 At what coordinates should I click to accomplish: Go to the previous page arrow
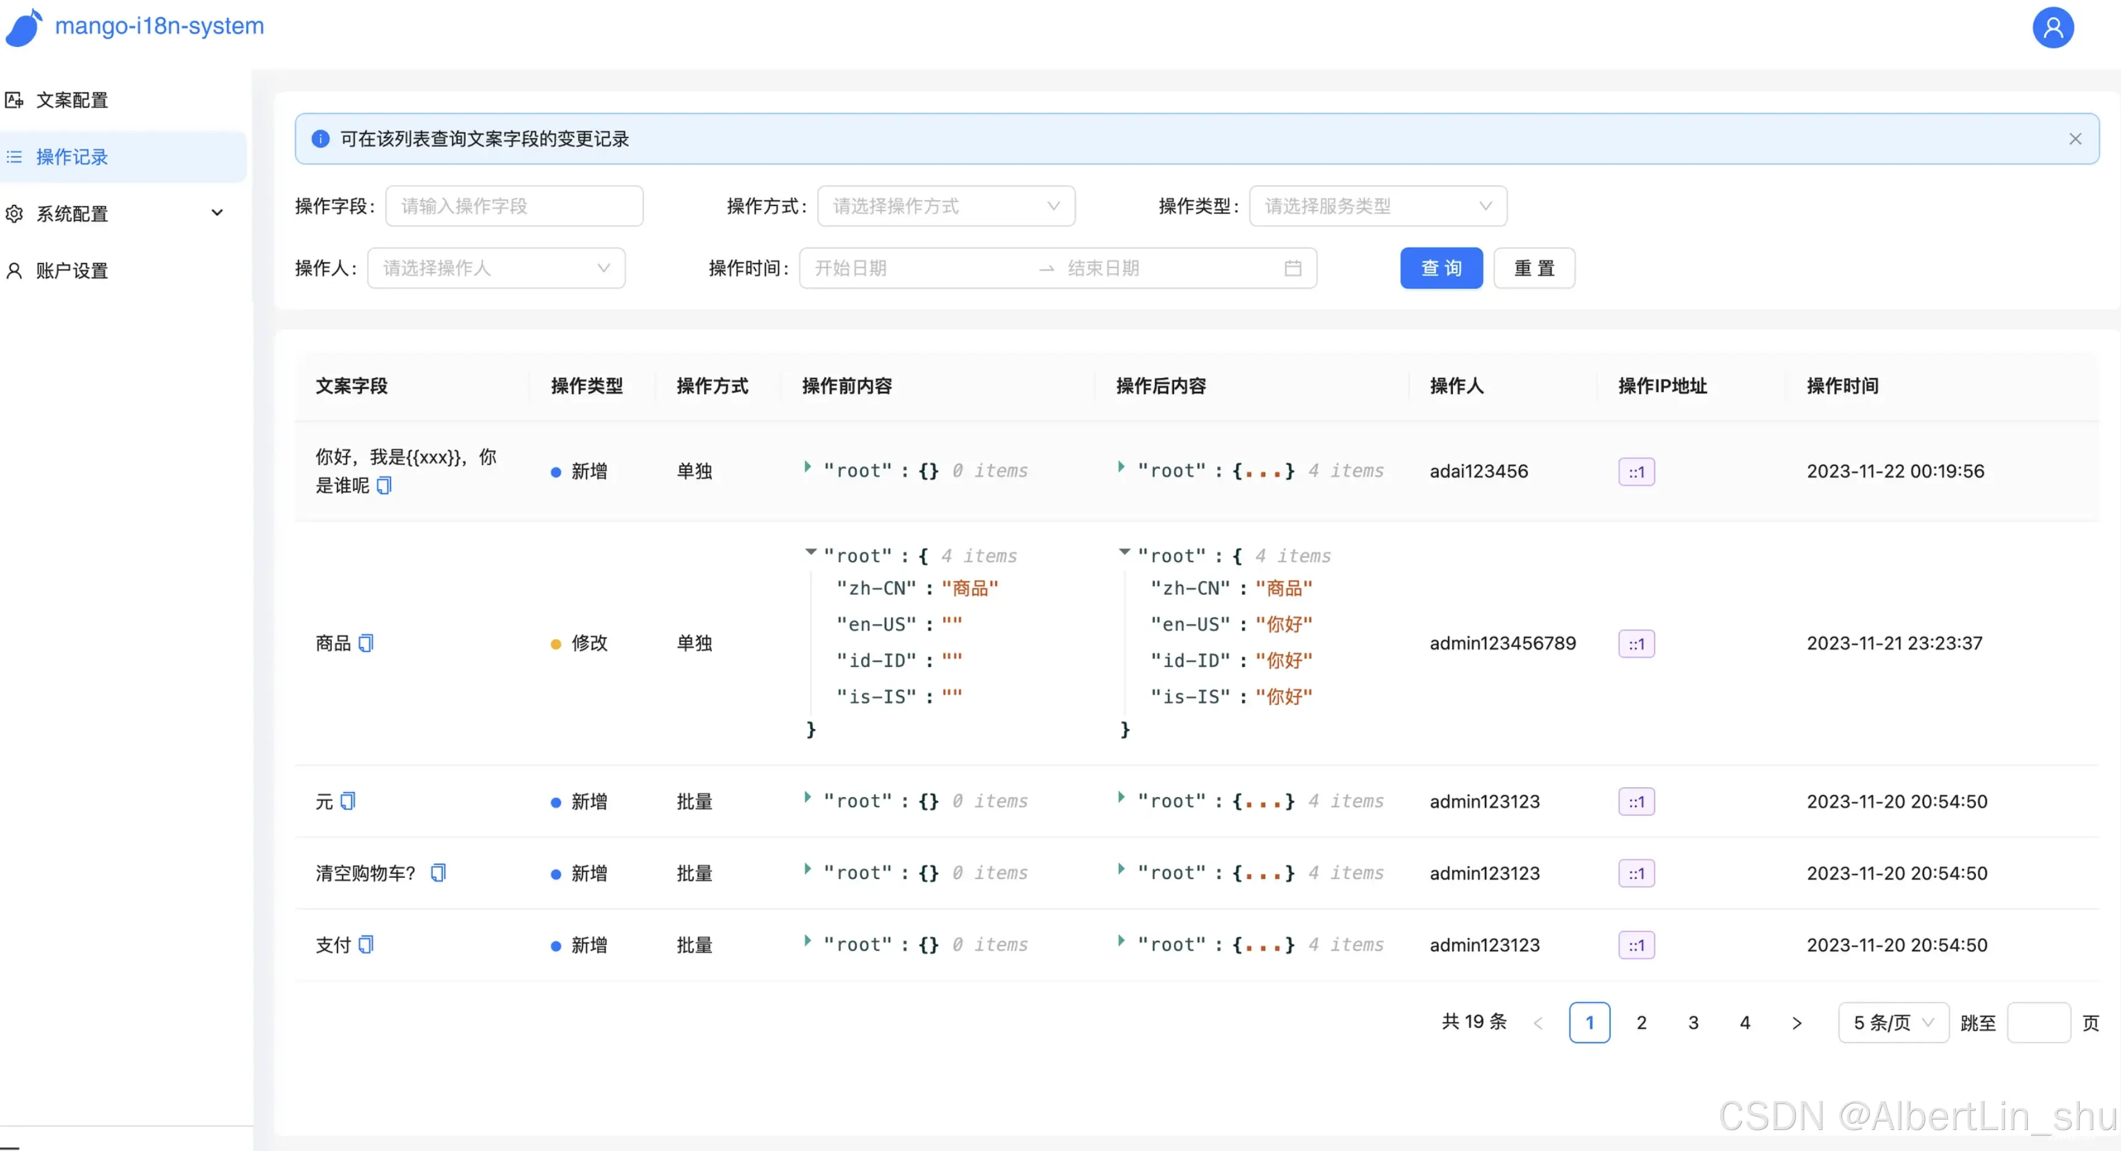point(1538,1023)
